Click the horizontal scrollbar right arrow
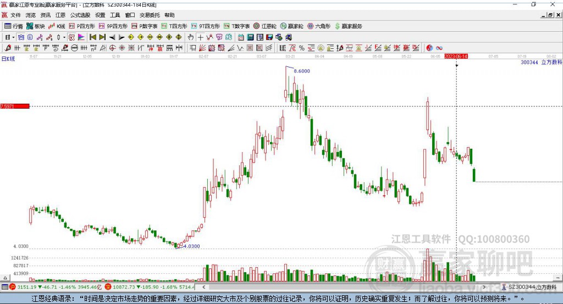Image resolution: width=563 pixels, height=304 pixels. (x=484, y=287)
